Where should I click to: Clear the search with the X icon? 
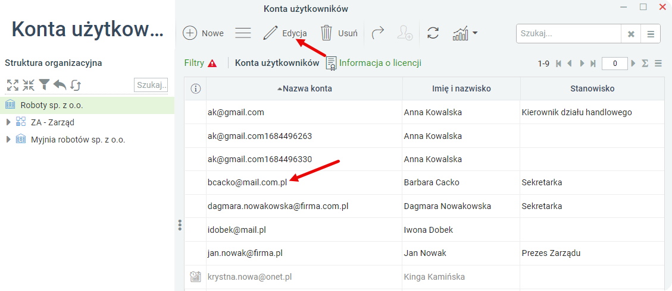631,34
